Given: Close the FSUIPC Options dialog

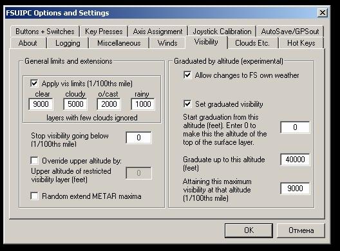Looking at the screenshot, I should coord(323,13).
